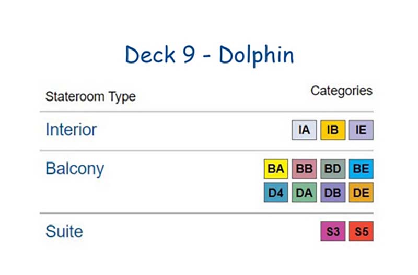Click the Categories column header

[x=342, y=91]
